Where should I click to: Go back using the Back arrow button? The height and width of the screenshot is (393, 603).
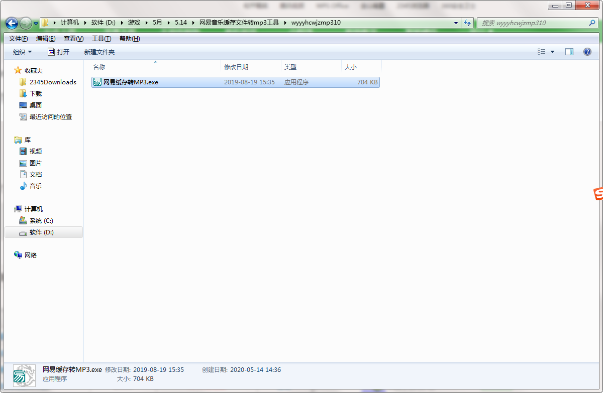(12, 23)
